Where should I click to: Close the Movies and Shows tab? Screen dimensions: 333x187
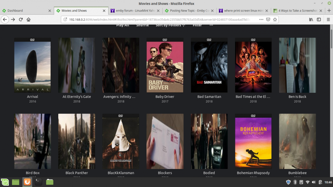[104, 11]
